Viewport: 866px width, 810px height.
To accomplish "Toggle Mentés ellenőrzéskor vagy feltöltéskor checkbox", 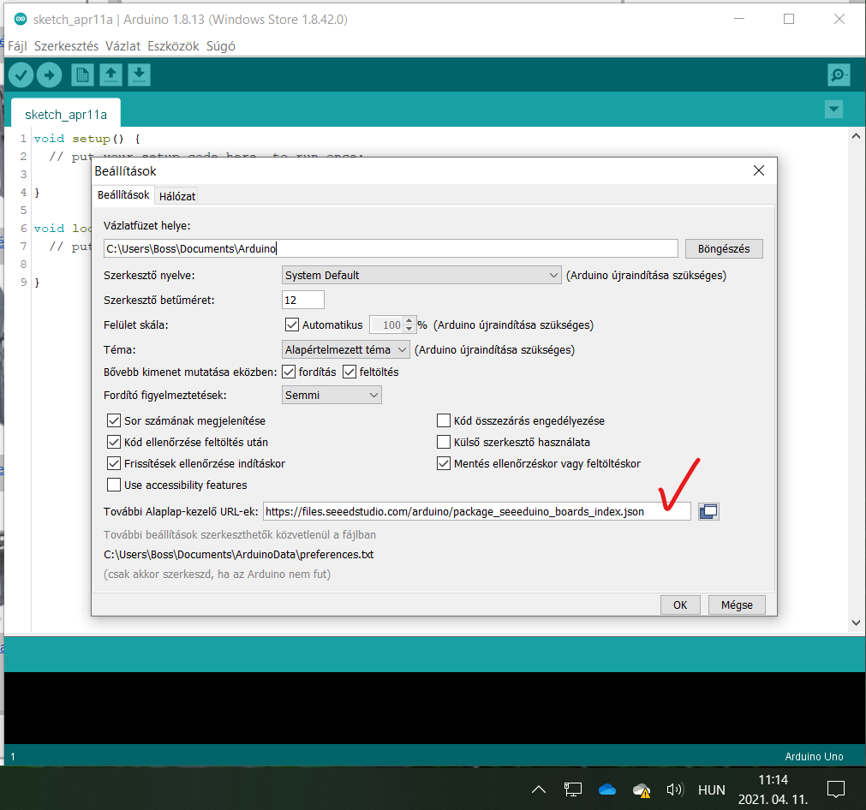I will (444, 463).
